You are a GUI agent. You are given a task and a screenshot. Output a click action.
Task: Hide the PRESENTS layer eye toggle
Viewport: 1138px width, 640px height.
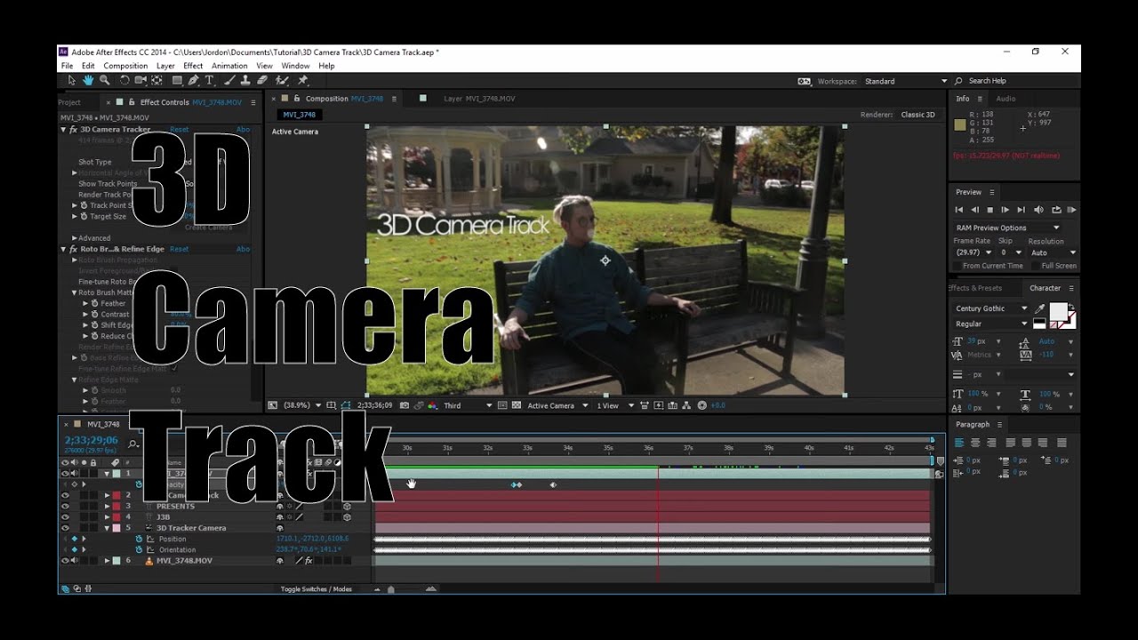coord(65,506)
